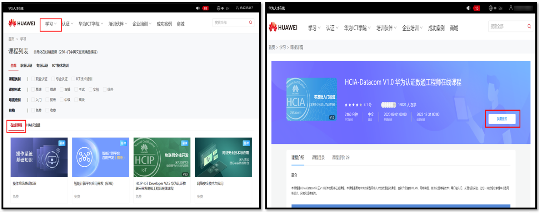Click the Huawei logo on the course list page
The width and height of the screenshot is (539, 213).
tap(22, 24)
